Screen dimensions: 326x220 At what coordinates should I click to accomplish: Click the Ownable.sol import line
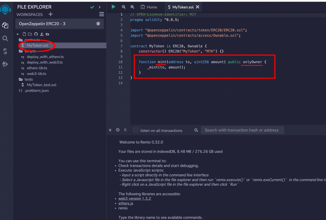(186, 36)
